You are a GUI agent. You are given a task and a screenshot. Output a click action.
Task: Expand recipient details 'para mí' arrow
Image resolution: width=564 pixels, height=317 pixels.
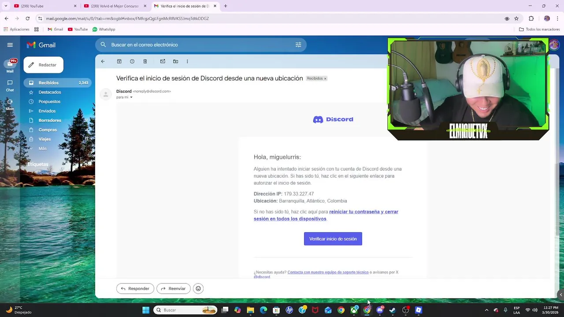131,97
